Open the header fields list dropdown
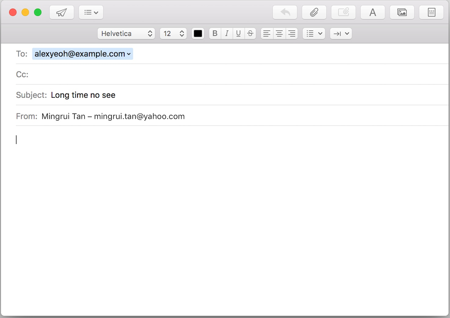 [x=91, y=13]
